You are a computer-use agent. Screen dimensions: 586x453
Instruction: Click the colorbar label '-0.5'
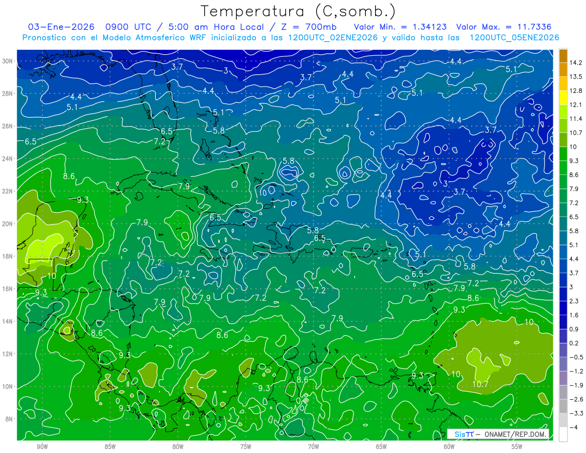tap(576, 357)
